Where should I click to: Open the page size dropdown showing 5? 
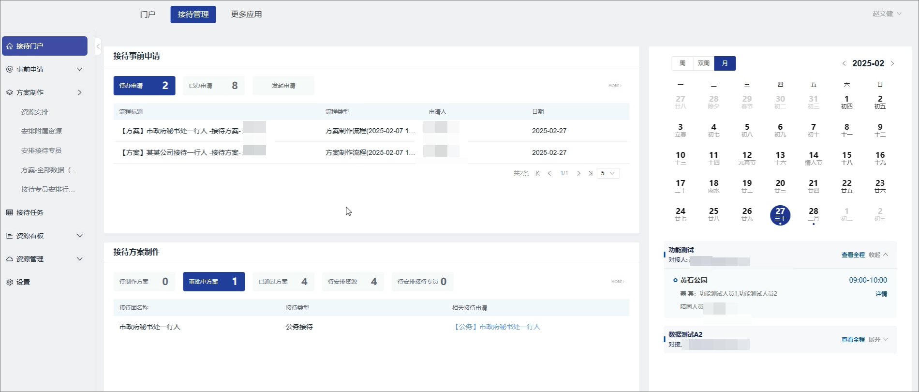(x=608, y=173)
